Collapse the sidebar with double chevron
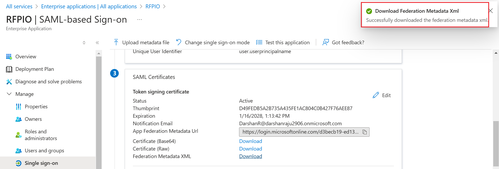The height and width of the screenshot is (169, 499). pyautogui.click(x=97, y=43)
